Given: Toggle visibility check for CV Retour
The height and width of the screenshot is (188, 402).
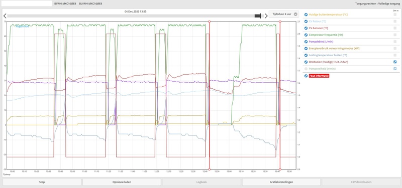Looking at the screenshot, I should coord(306,22).
